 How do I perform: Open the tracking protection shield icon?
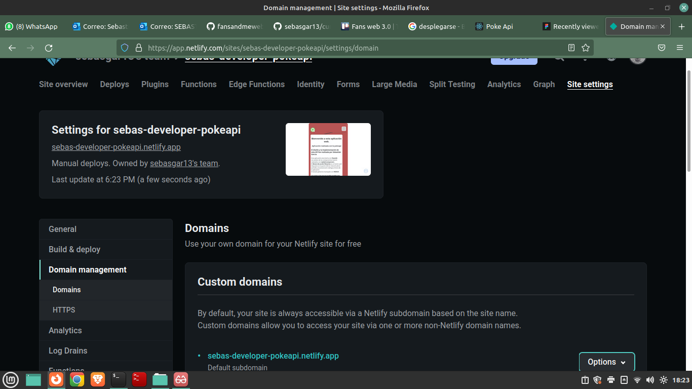pos(125,48)
